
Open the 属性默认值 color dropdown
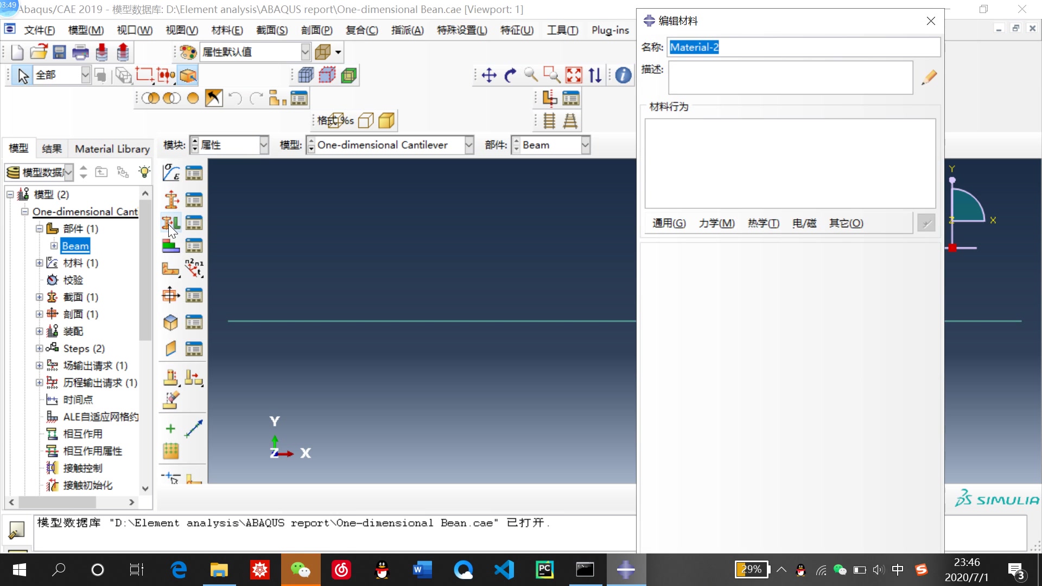(306, 52)
